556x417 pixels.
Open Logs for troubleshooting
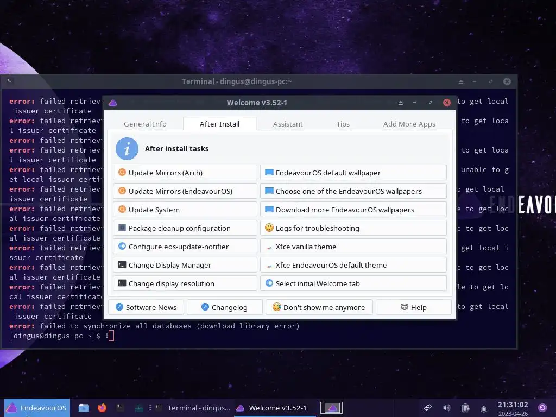coord(353,228)
